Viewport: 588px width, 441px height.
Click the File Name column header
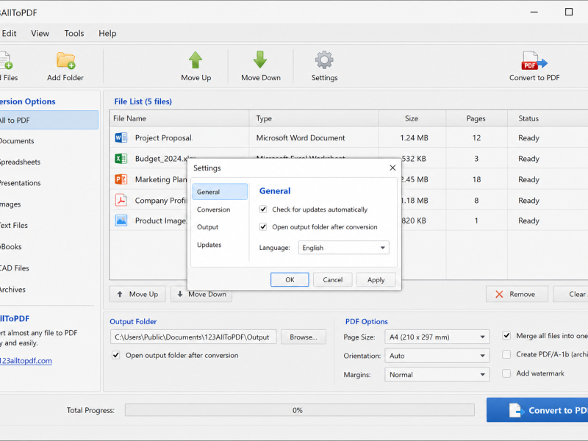tap(179, 118)
